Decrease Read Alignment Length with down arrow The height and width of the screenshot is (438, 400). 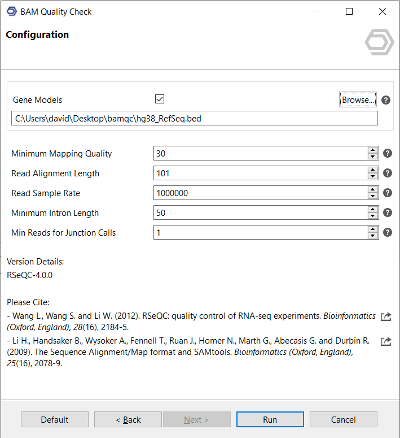pyautogui.click(x=372, y=176)
